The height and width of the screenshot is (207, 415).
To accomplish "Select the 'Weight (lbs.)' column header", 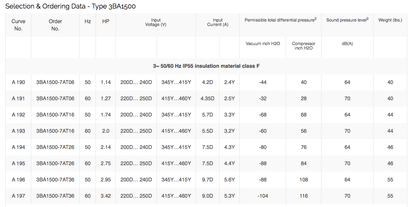I will pos(390,20).
